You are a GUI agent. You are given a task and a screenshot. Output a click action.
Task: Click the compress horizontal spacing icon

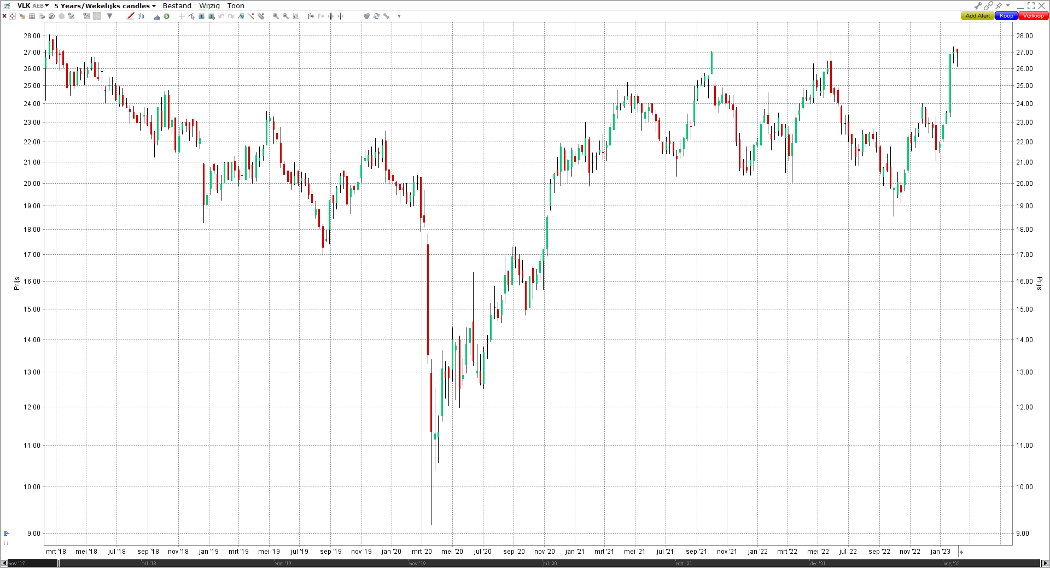click(340, 16)
